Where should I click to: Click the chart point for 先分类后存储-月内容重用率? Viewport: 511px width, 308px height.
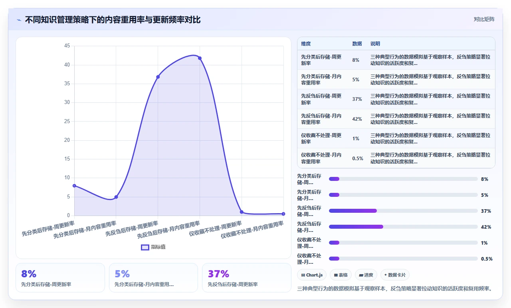click(116, 197)
